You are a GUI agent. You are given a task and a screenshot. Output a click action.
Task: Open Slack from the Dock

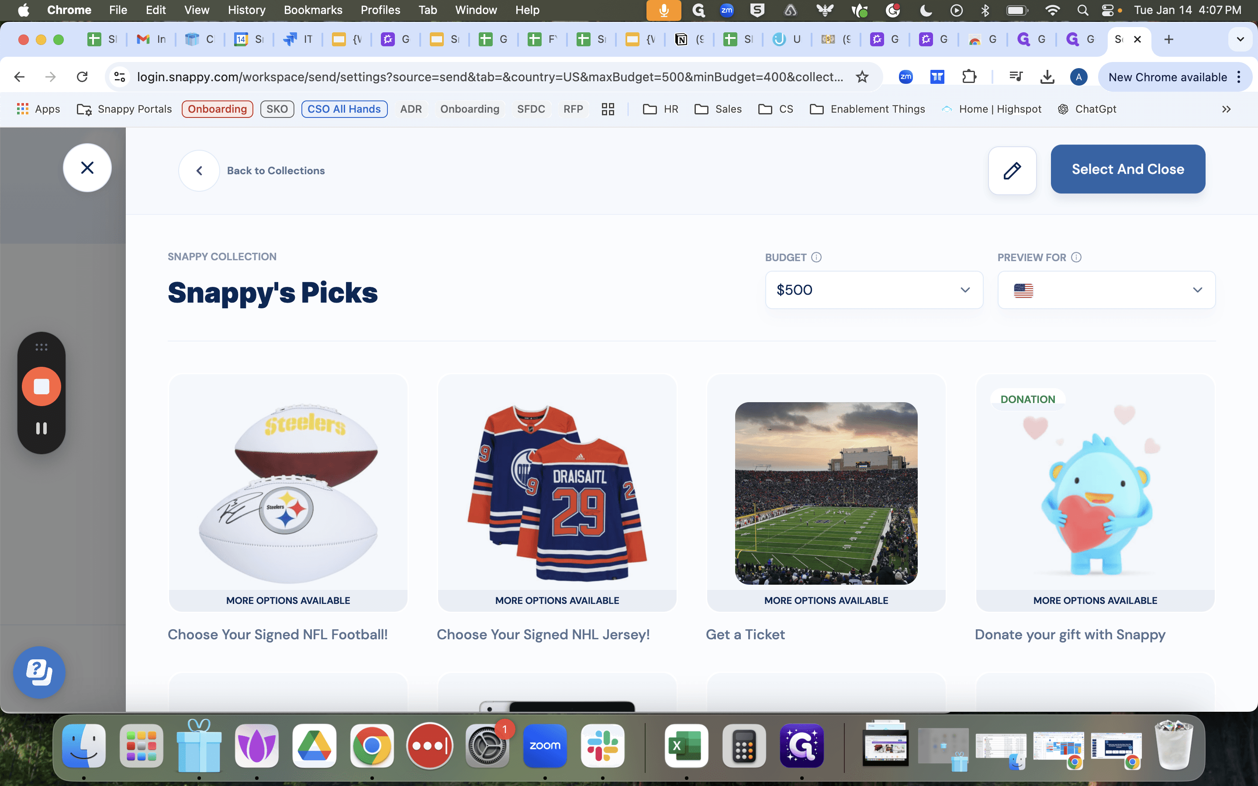coord(602,745)
